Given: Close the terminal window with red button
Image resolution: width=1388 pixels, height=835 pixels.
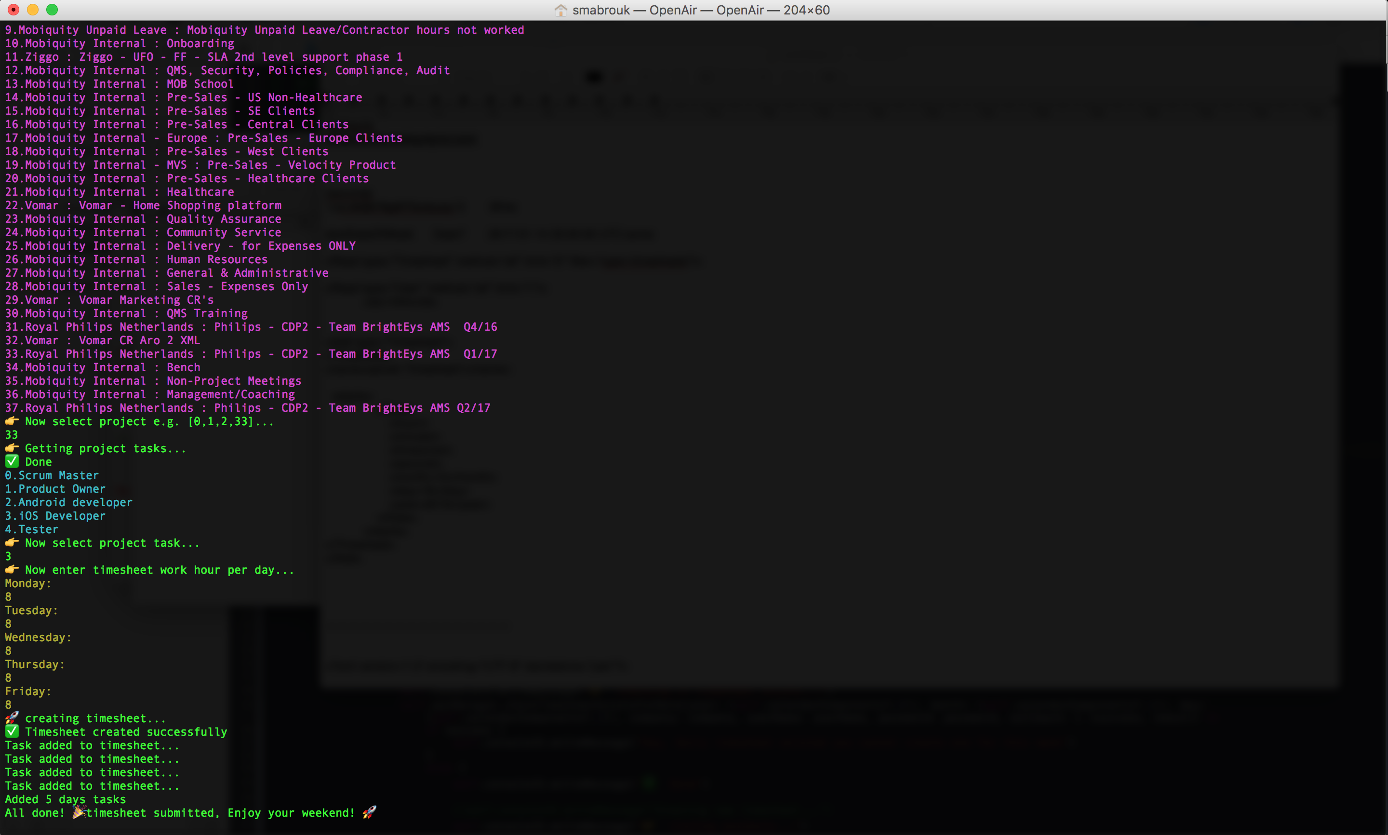Looking at the screenshot, I should (13, 10).
